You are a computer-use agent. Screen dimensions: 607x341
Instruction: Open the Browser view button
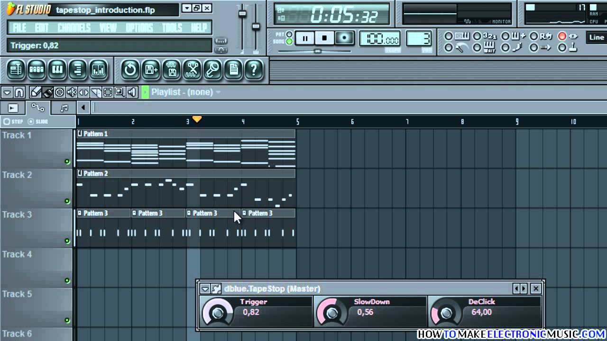[78, 70]
